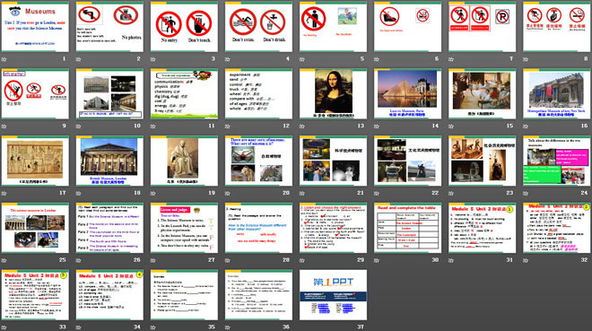
Task: Click the star icon below slide 21
Action: point(302,193)
